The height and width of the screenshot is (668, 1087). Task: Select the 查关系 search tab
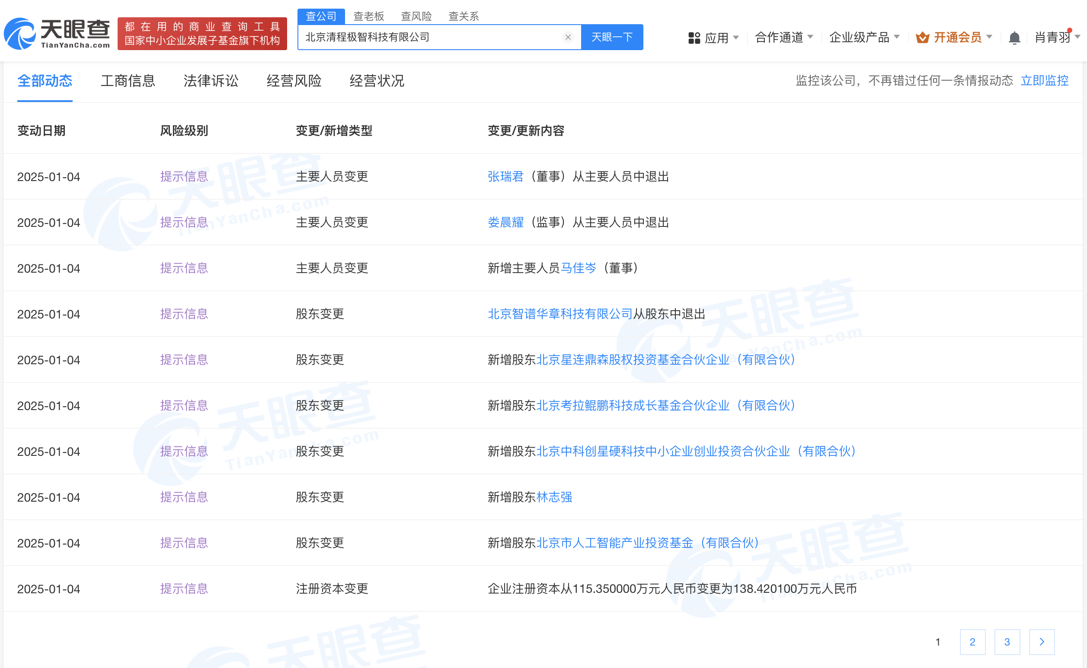click(x=463, y=16)
